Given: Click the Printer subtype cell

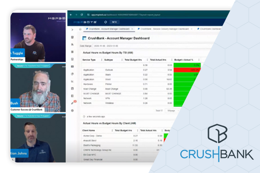Looking at the screenshot, I should 108,84.
